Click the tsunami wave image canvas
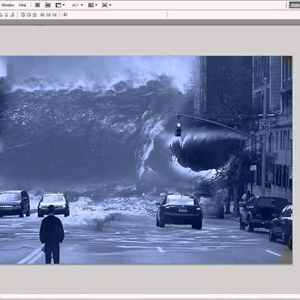The height and width of the screenshot is (300, 300). tap(146, 160)
